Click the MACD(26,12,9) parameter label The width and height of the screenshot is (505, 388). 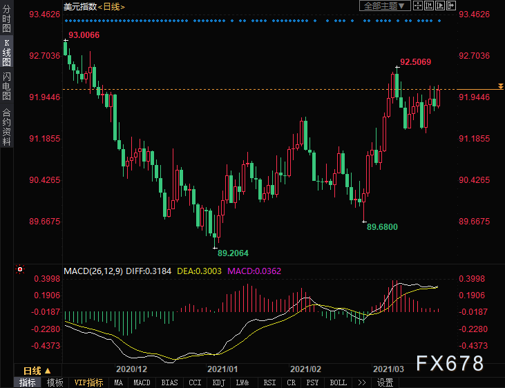coord(93,271)
